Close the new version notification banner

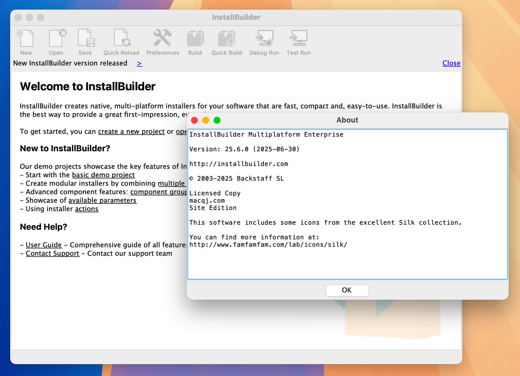(451, 63)
